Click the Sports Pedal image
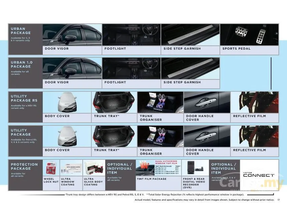The width and height of the screenshot is (287, 215). click(249, 35)
